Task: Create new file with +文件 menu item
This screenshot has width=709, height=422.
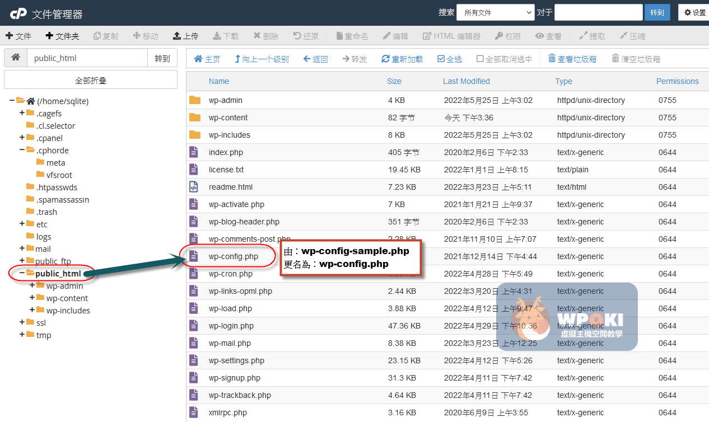Action: pyautogui.click(x=18, y=36)
